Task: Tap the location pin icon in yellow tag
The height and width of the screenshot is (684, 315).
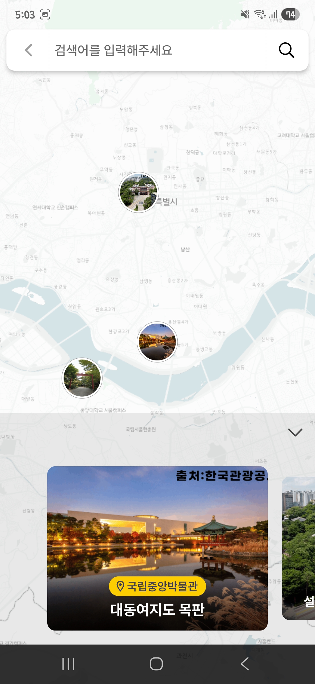Action: (x=120, y=586)
